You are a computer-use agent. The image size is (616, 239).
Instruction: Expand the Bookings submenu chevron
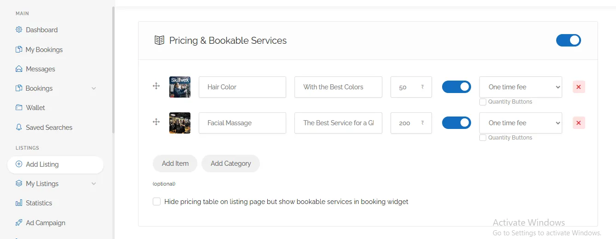tap(94, 88)
